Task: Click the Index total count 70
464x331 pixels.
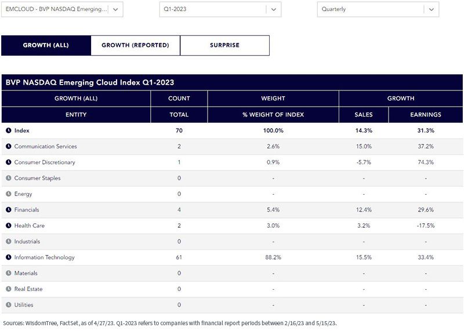Action: click(179, 130)
